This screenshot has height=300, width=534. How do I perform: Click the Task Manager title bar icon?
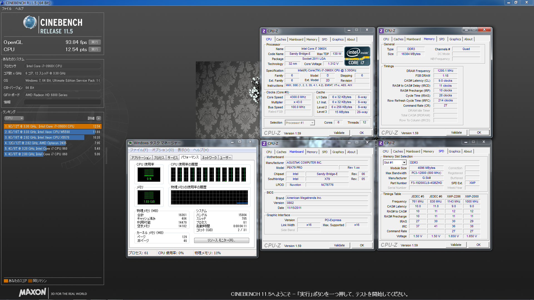(x=130, y=143)
